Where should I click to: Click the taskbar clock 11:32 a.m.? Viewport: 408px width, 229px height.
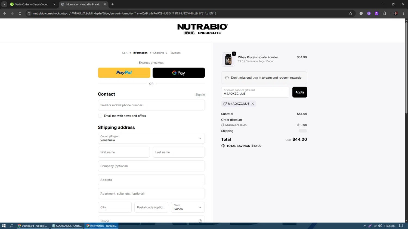(390, 226)
